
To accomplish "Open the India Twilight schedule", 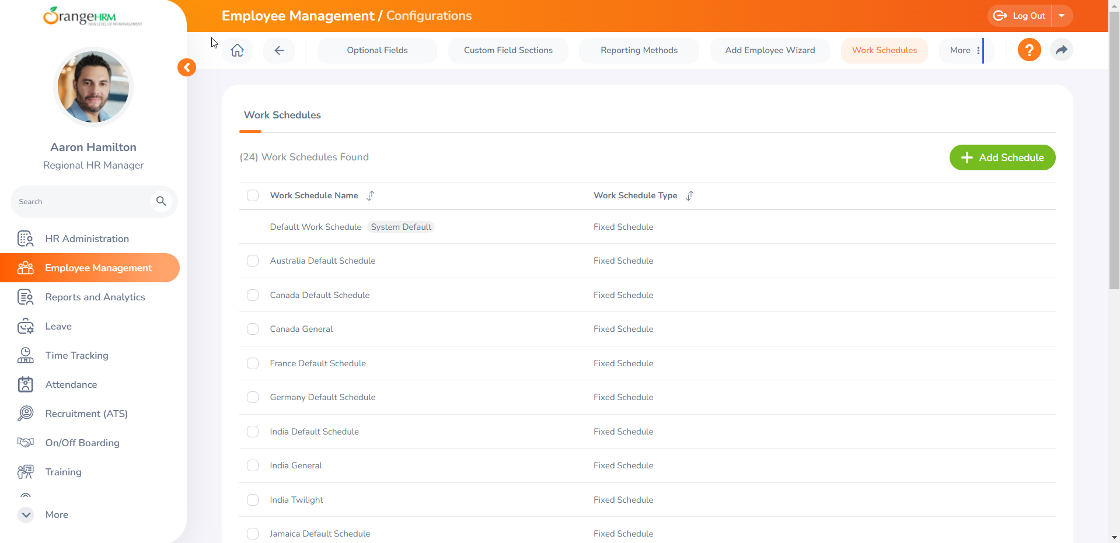I will click(296, 500).
